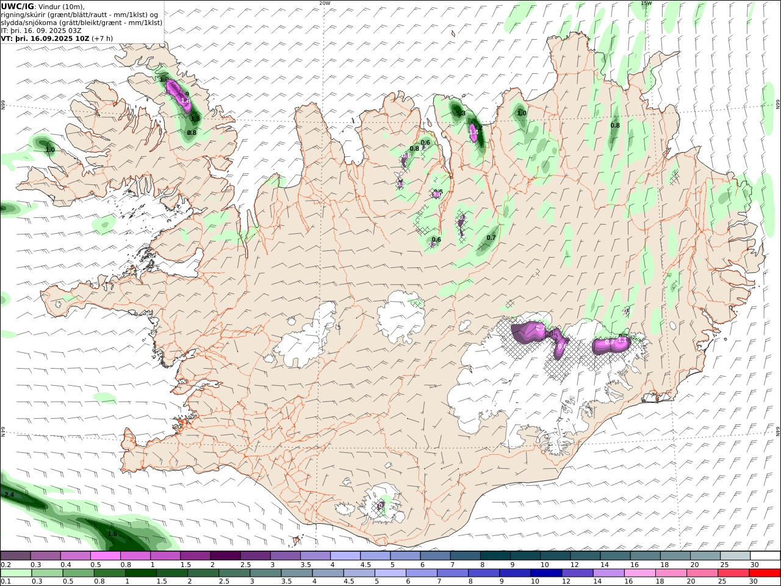Pick the grey-green 3–3.5 rain legend swatch

click(265, 573)
